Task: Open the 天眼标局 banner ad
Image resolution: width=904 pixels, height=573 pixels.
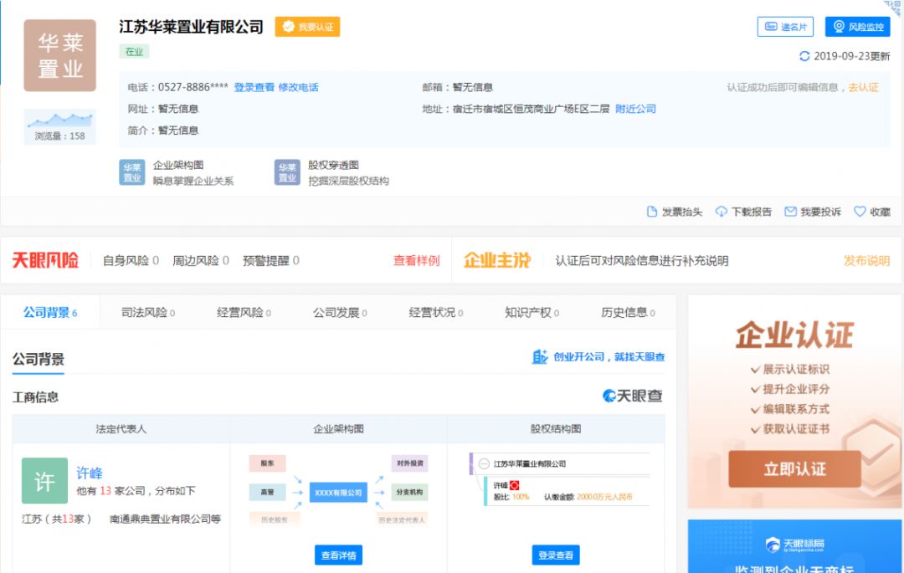Action: 794,546
